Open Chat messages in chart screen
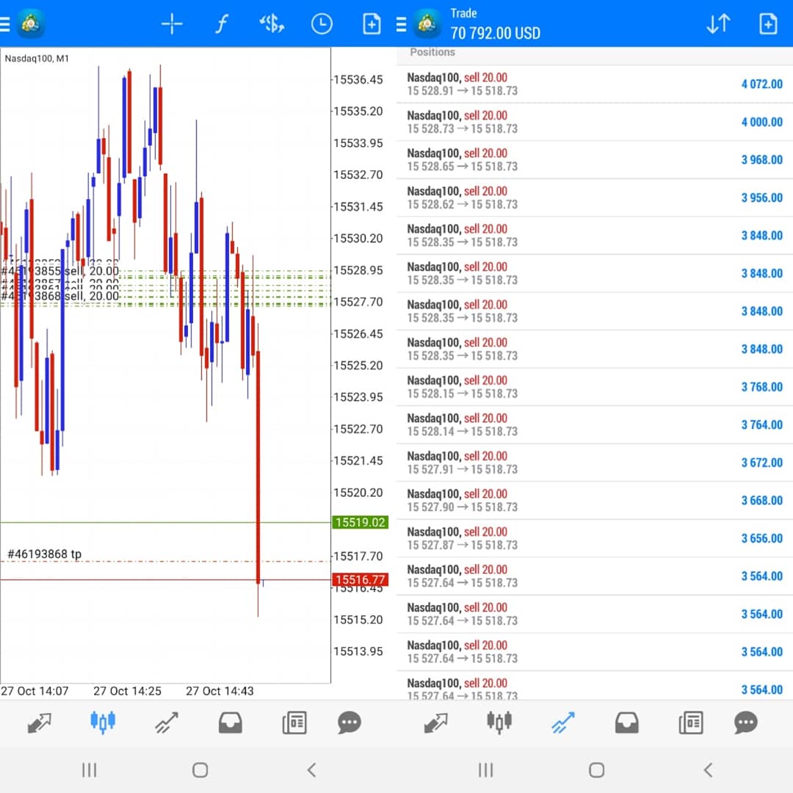793x793 pixels. (350, 723)
